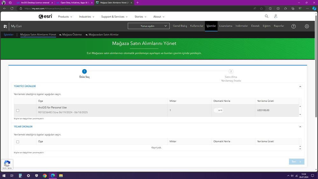Expand the Stories menu
The image size is (318, 179).
coord(140,17)
